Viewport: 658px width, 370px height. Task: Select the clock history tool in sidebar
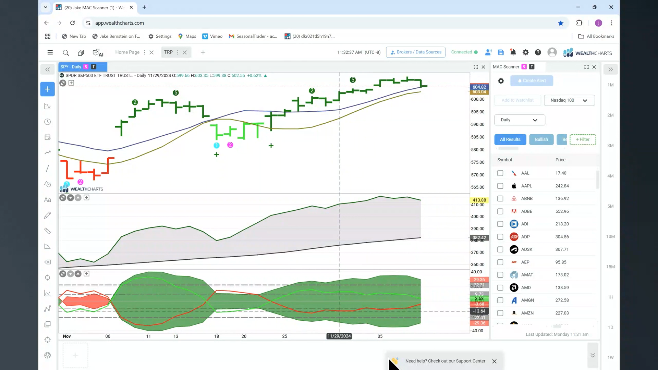click(48, 122)
